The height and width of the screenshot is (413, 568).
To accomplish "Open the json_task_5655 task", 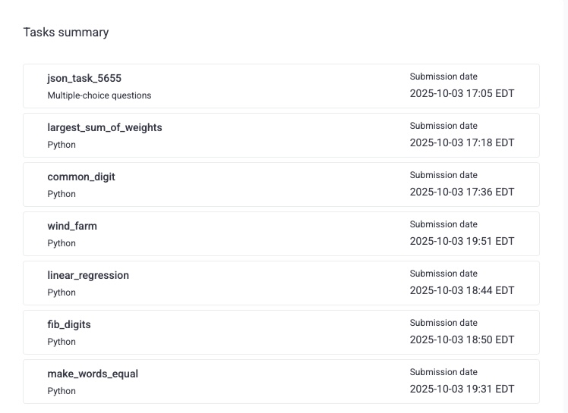I will coord(84,78).
